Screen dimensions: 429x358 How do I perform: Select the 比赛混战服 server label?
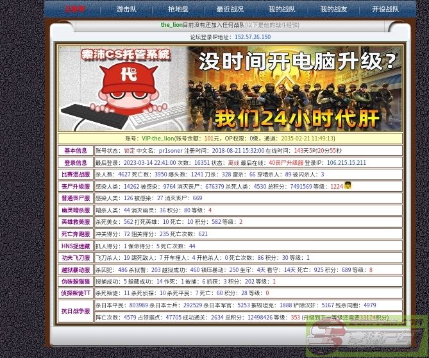click(x=76, y=175)
